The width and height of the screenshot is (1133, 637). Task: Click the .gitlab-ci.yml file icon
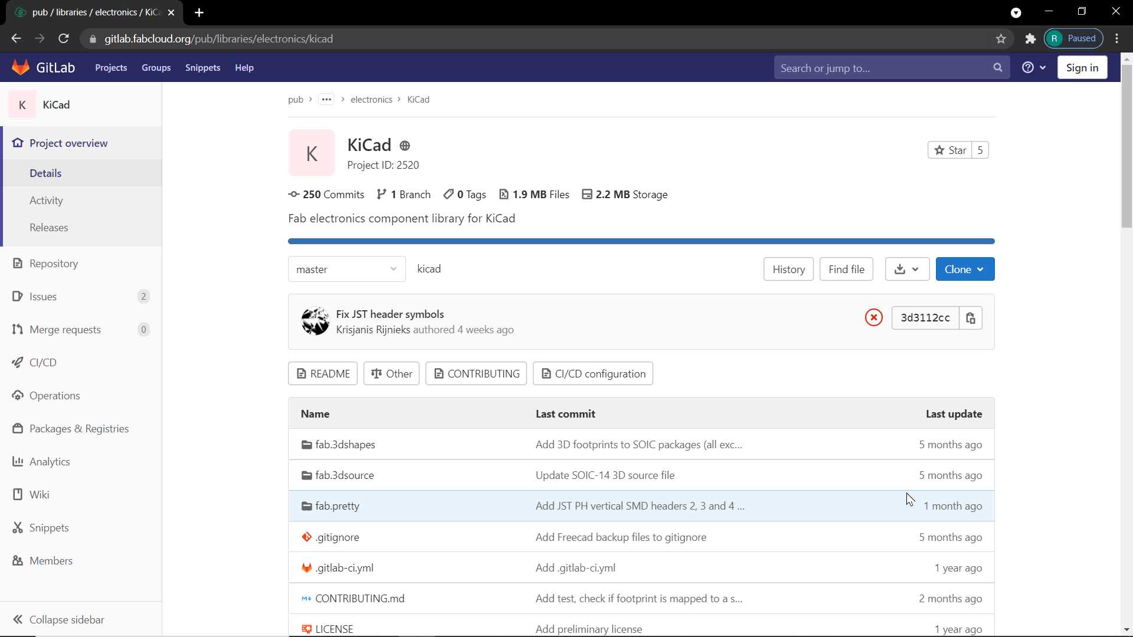306,568
